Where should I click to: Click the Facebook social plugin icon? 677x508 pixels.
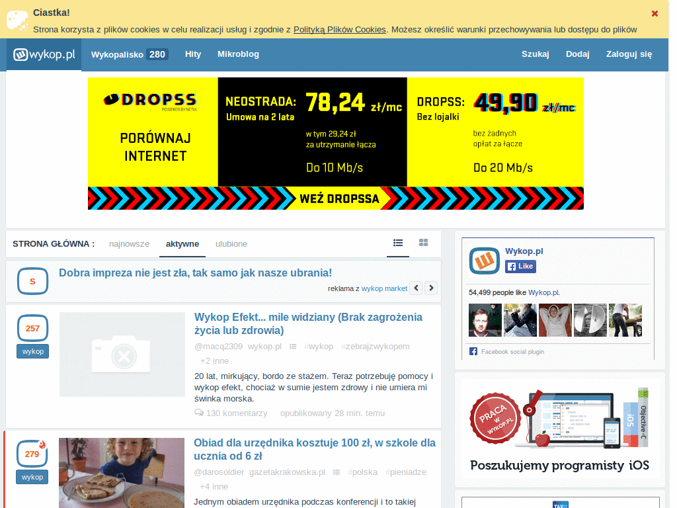473,352
